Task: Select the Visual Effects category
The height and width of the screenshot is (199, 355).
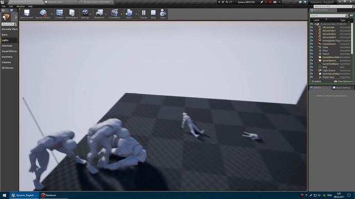Action: pos(9,51)
